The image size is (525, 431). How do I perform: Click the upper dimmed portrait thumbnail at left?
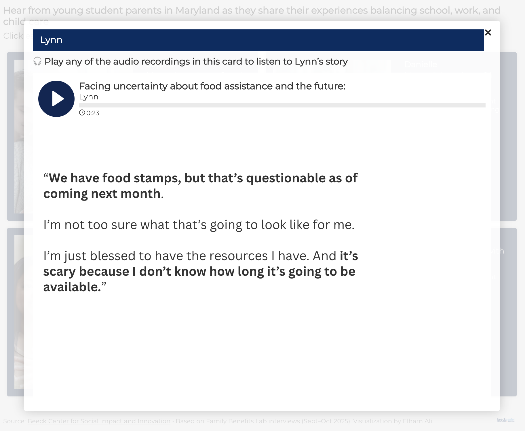pyautogui.click(x=19, y=135)
